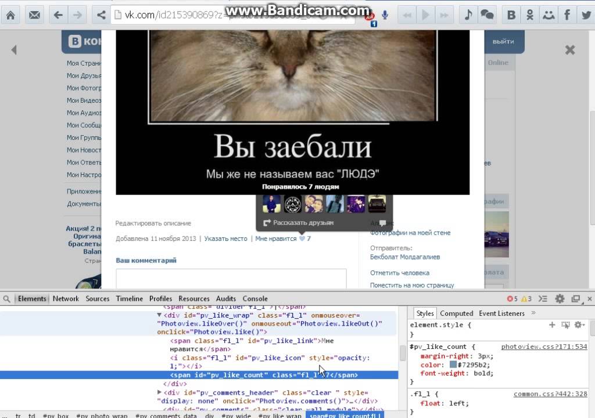The height and width of the screenshot is (418, 595).
Task: Click 'Мне нравится' like link
Action: (x=276, y=239)
